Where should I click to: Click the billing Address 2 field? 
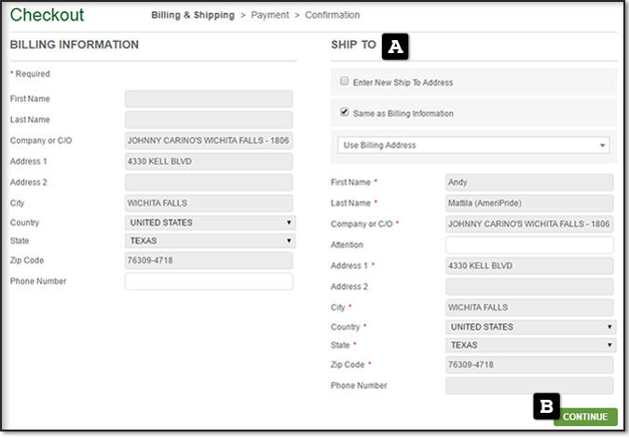coord(209,183)
